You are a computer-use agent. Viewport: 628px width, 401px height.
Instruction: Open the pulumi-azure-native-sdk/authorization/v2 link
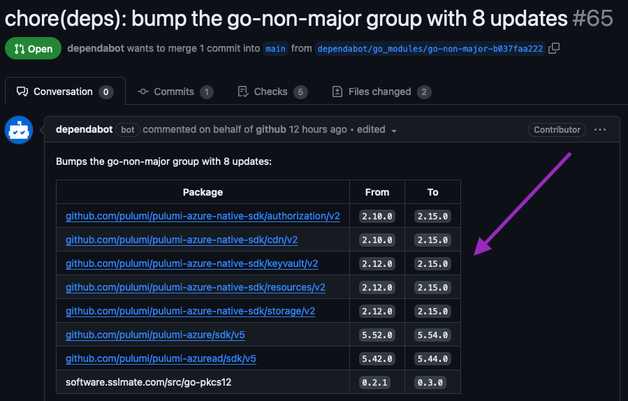[203, 216]
